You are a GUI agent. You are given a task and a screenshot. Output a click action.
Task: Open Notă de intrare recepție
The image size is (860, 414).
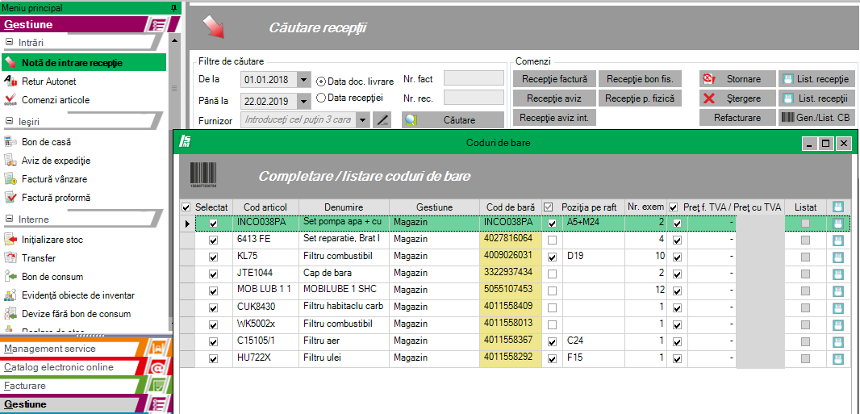[x=83, y=62]
